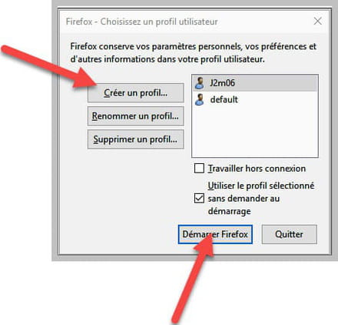Click the dialog title 'Choisissez un profil utilisateur'

159,22
